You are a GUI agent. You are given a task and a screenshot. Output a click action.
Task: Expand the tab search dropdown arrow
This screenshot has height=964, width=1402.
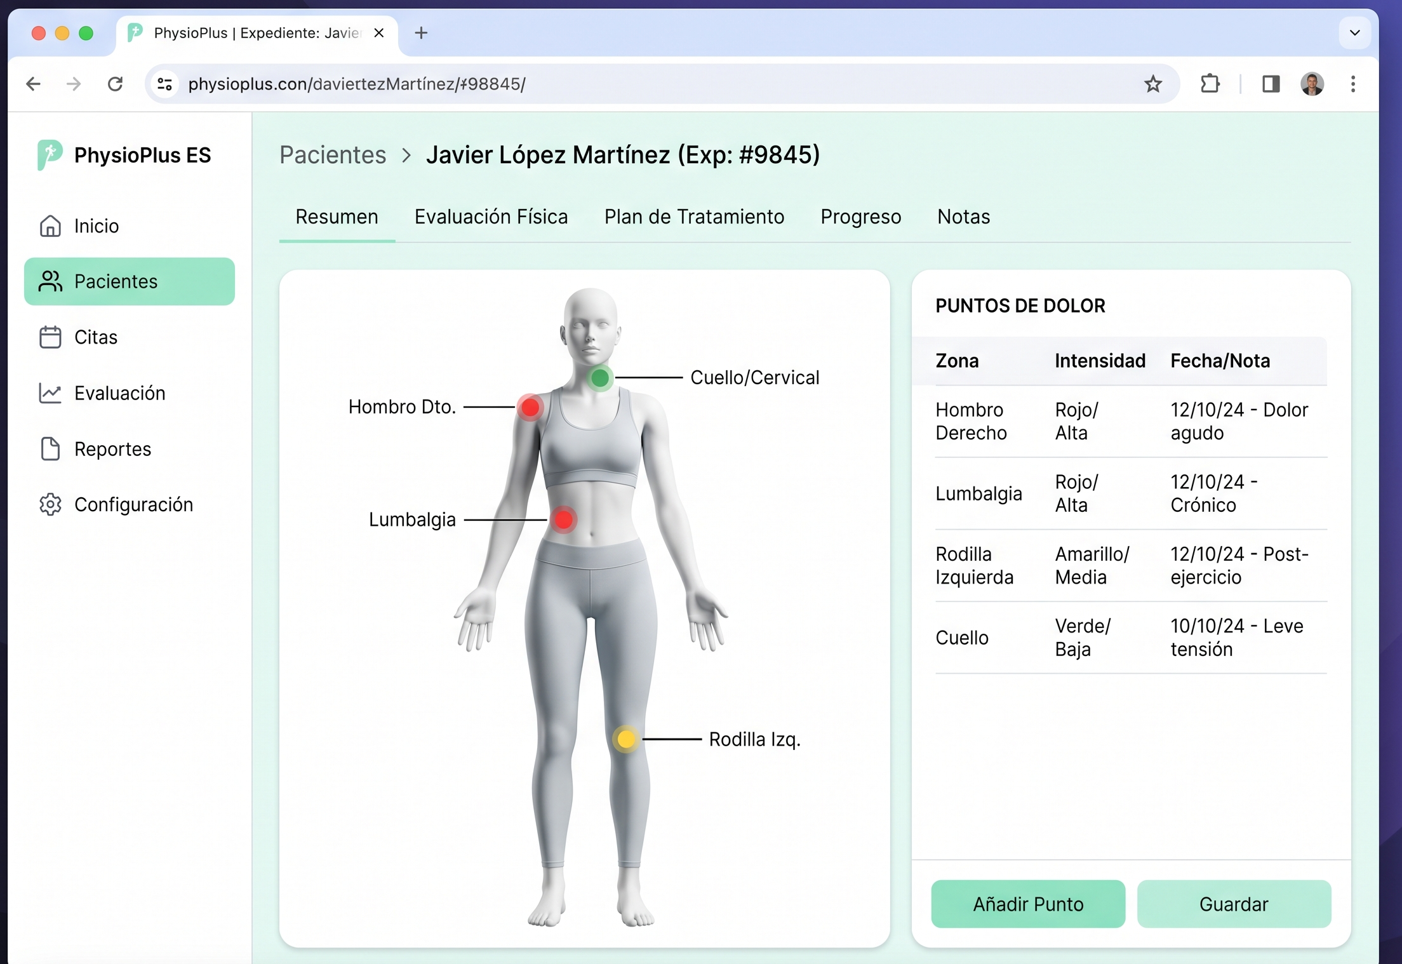click(x=1354, y=33)
